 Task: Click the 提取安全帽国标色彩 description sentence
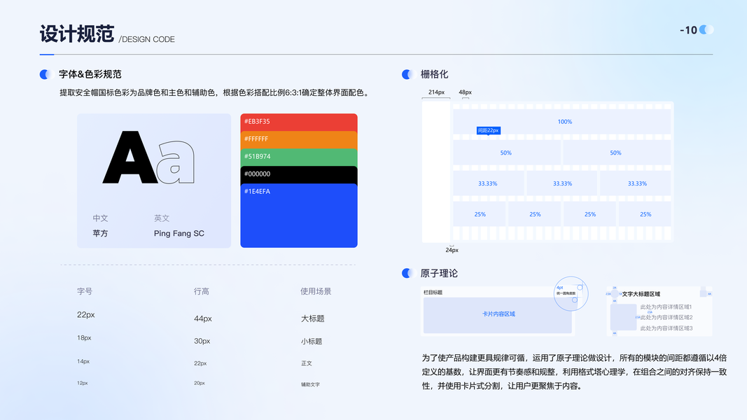[x=216, y=93]
